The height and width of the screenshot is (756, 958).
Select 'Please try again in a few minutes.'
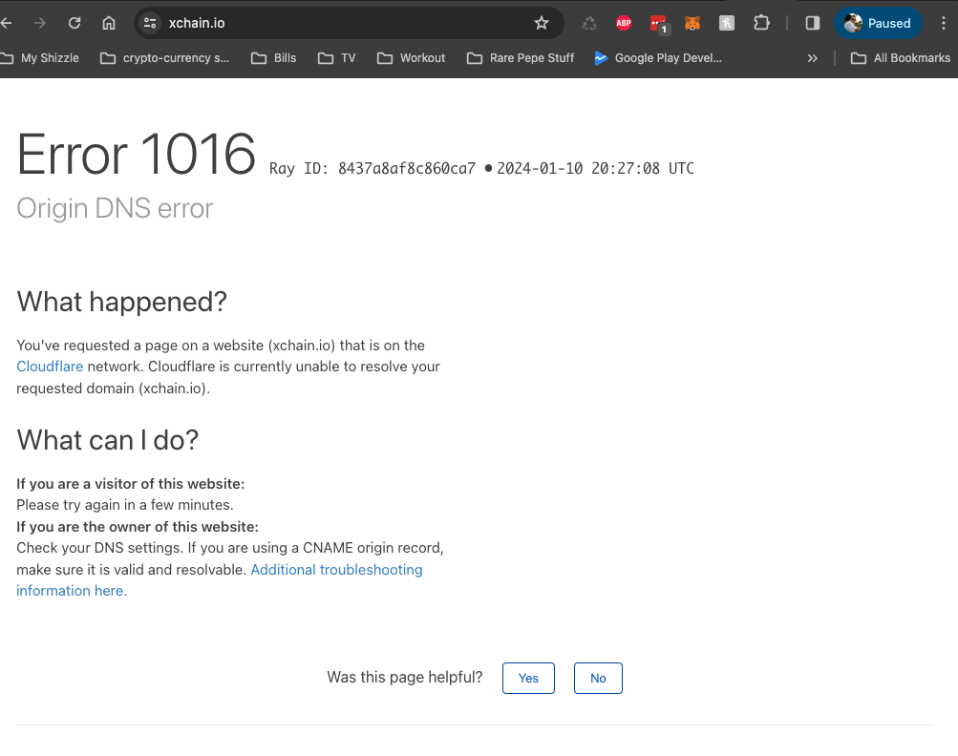click(124, 505)
